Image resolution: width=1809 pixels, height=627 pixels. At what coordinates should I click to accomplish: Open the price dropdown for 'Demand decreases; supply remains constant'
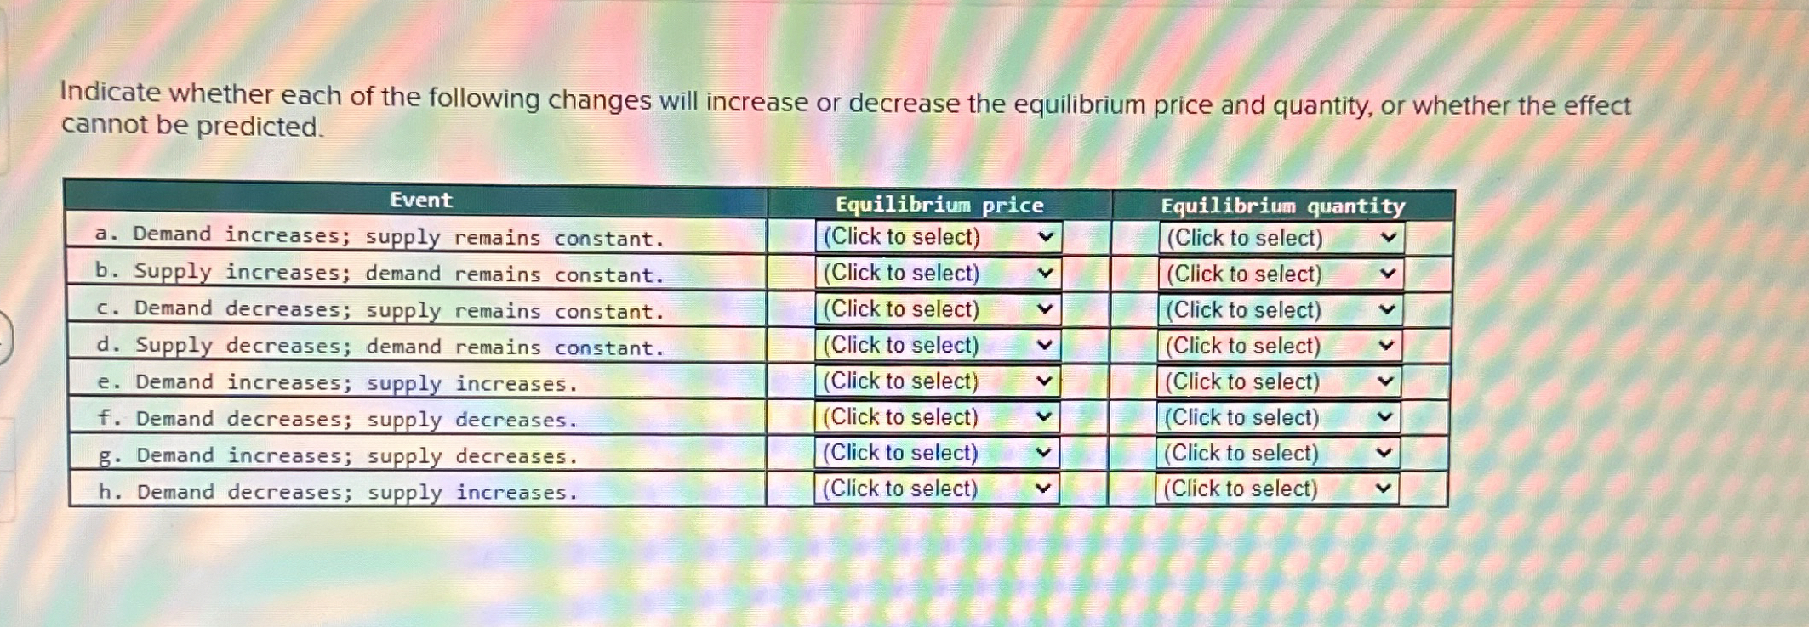click(936, 309)
